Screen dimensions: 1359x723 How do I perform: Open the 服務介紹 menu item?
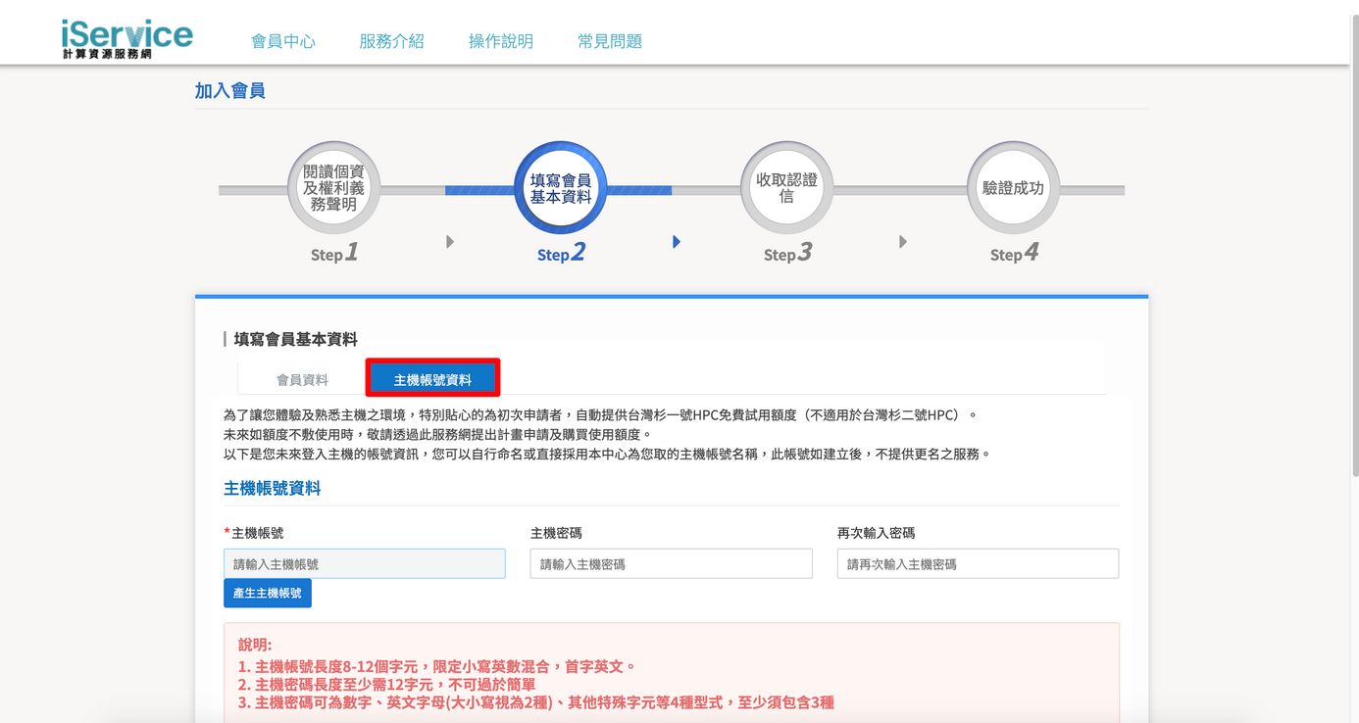(391, 41)
